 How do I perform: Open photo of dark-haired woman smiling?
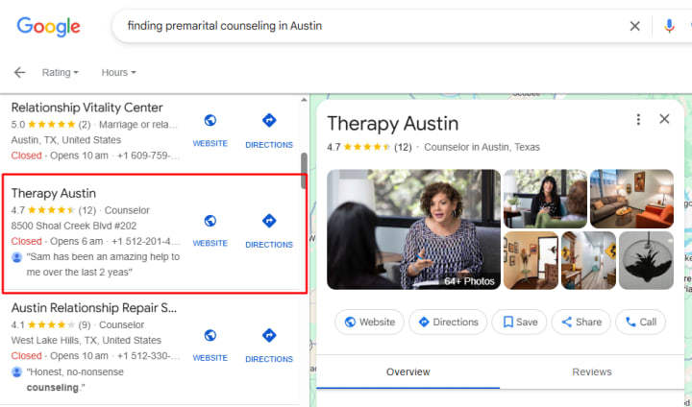point(546,199)
